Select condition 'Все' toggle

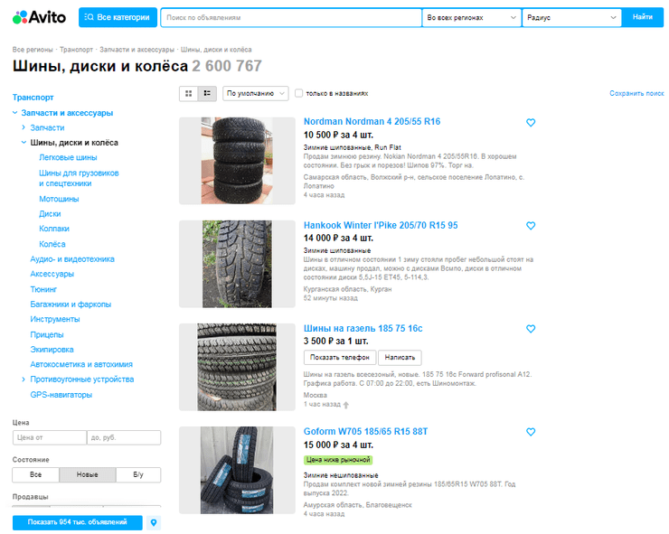point(36,474)
